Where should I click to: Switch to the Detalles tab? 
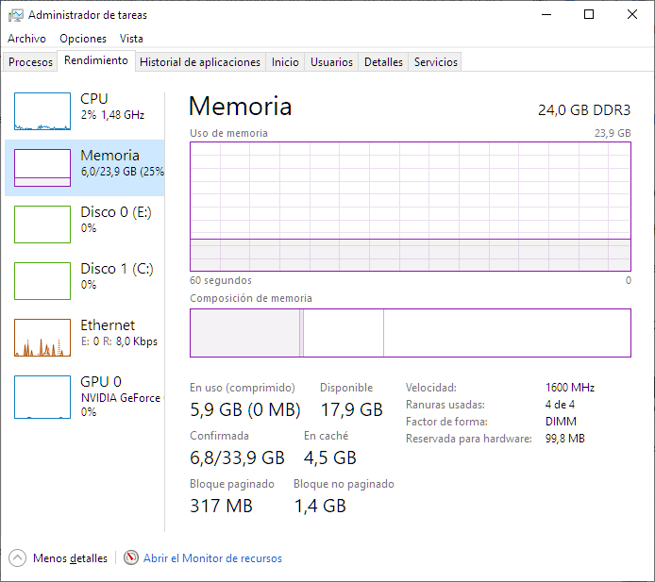(383, 62)
